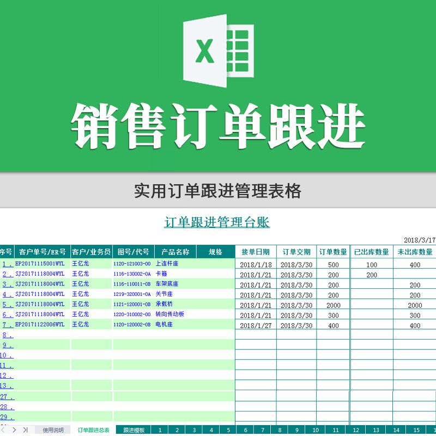436x436 pixels.
Task: Open sheet tab 10
Action: (x=316, y=430)
